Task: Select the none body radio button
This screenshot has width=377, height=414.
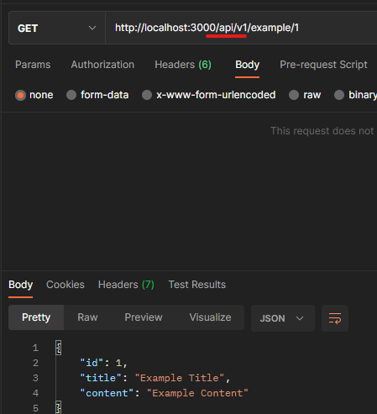Action: [x=20, y=95]
